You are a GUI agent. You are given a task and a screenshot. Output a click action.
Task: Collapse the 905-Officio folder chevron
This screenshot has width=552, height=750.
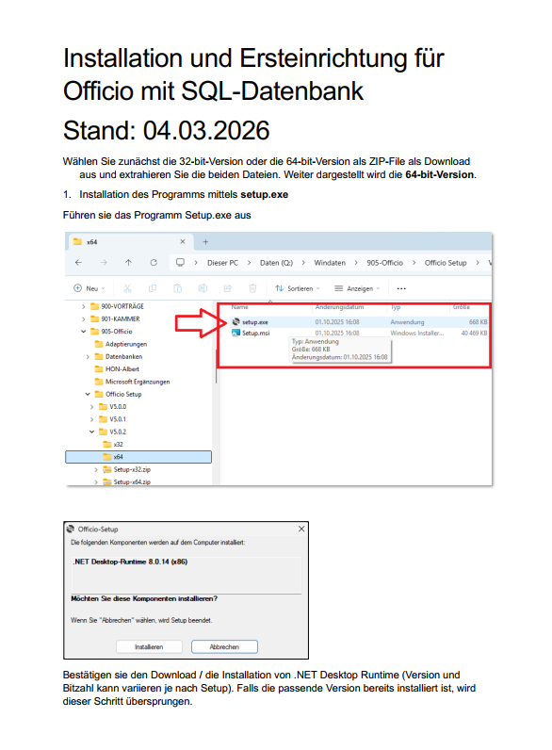83,332
